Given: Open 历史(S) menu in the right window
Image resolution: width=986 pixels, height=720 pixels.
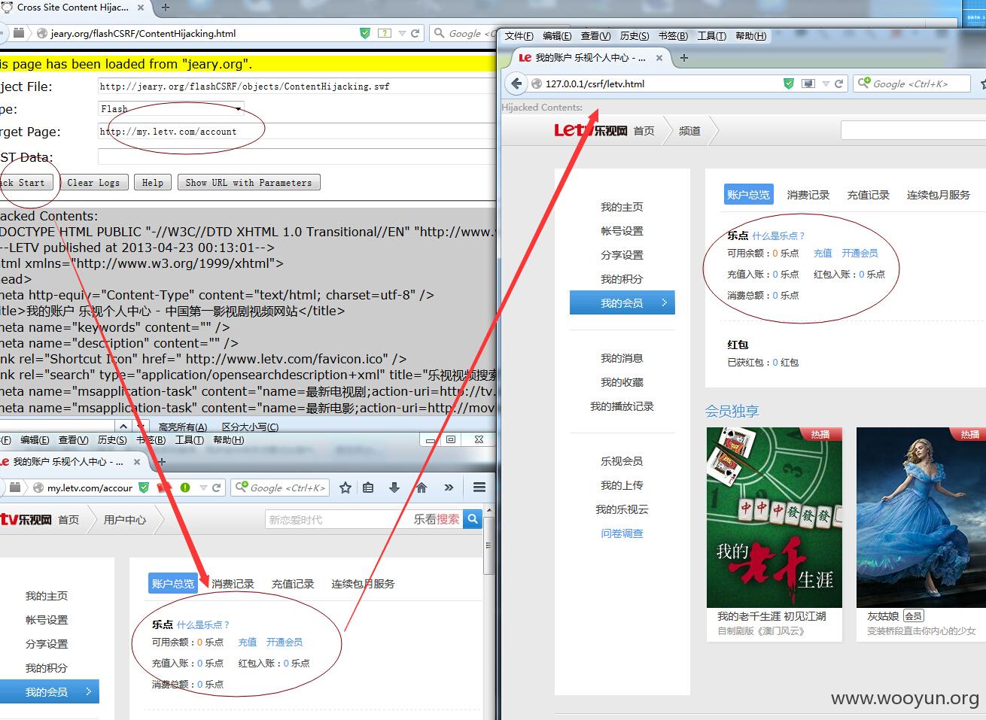Looking at the screenshot, I should point(635,36).
